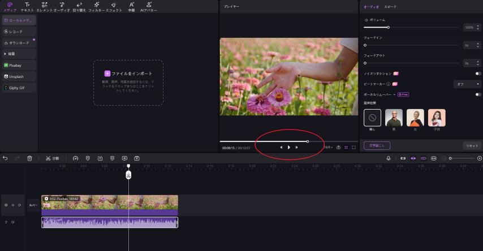Open the テキスト (Text) tool
Viewport: 483px width, 251px height.
[x=27, y=7]
